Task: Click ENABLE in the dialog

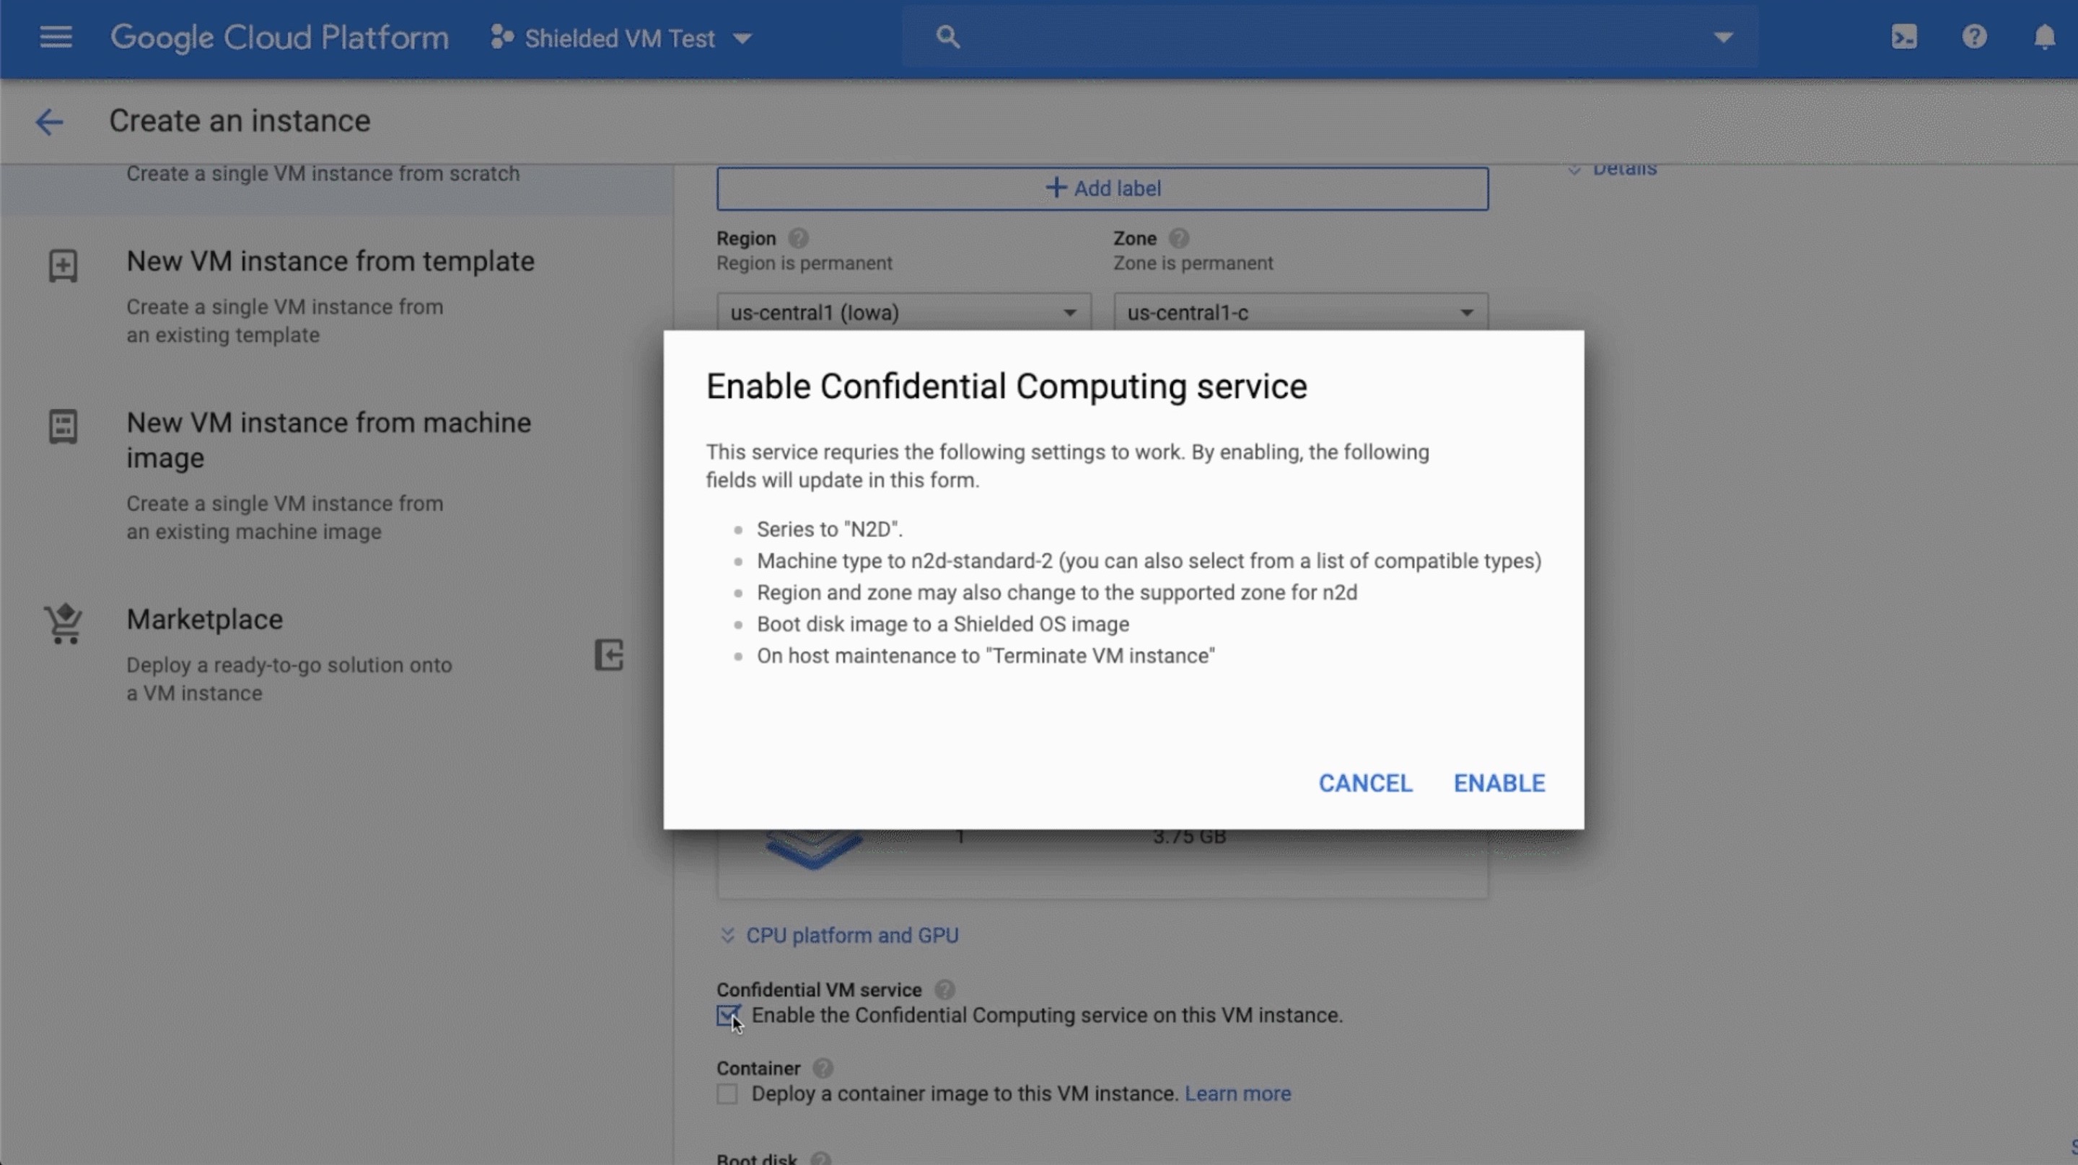Action: click(1499, 783)
